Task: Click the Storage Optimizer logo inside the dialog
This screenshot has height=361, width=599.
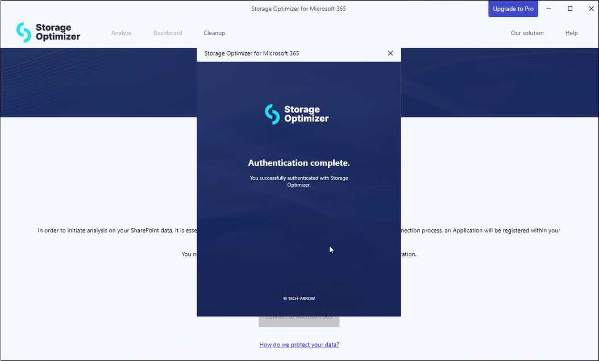Action: click(297, 114)
